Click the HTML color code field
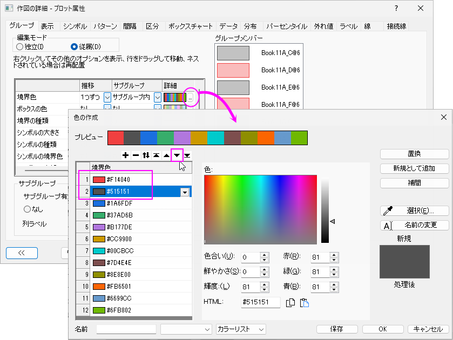The width and height of the screenshot is (453, 340). tap(261, 302)
